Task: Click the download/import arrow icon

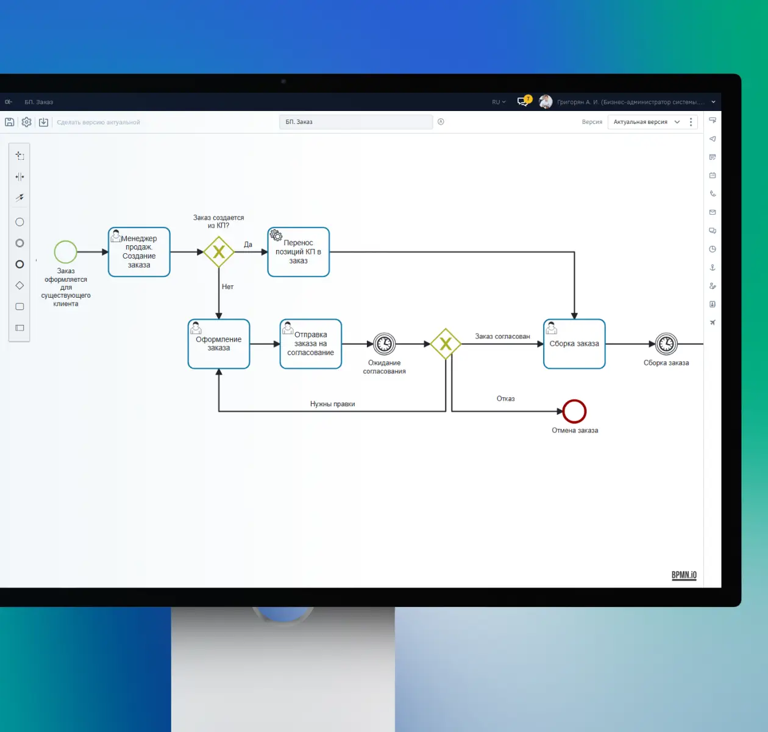Action: pos(43,122)
